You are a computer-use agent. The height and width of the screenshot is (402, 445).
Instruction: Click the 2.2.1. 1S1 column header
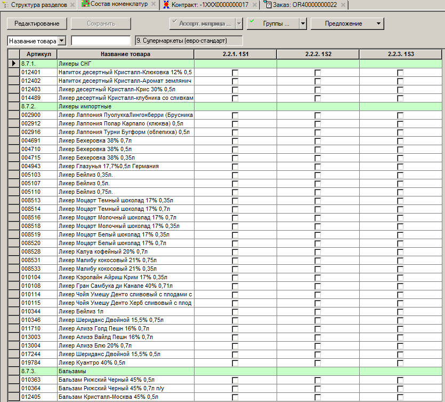[x=235, y=54]
